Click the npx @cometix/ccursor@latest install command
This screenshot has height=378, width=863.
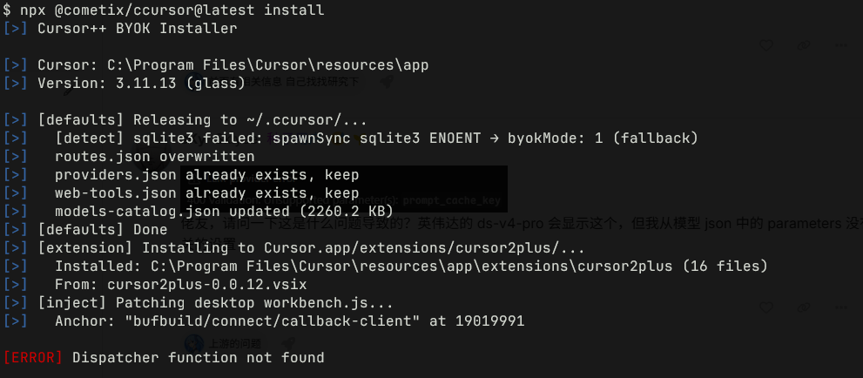coord(172,10)
